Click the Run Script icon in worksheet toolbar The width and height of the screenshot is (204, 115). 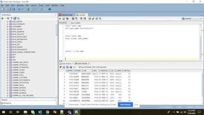pyautogui.click(x=64, y=19)
